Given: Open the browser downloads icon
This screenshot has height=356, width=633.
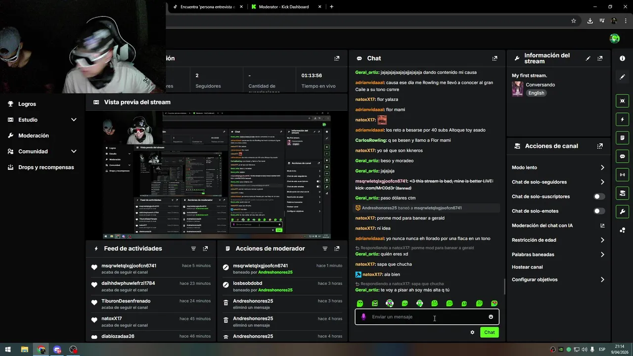Looking at the screenshot, I should pyautogui.click(x=590, y=21).
